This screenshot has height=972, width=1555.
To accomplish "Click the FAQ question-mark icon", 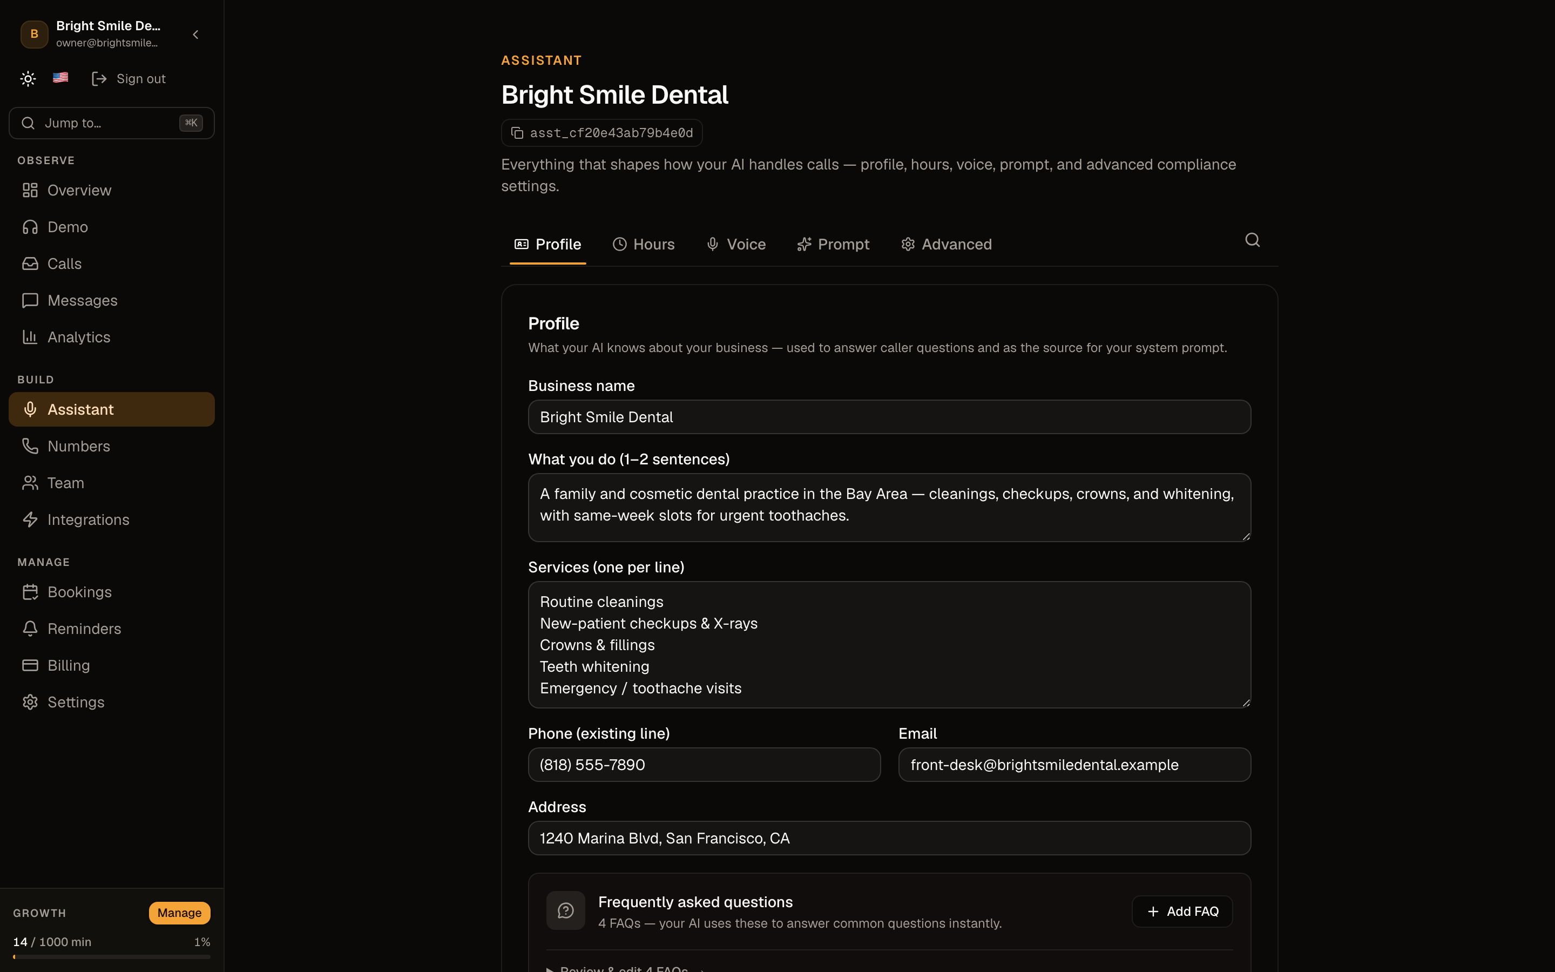I will tap(565, 910).
